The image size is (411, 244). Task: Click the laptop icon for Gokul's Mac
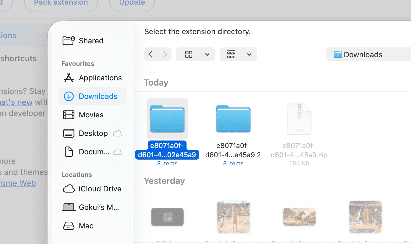tap(69, 207)
